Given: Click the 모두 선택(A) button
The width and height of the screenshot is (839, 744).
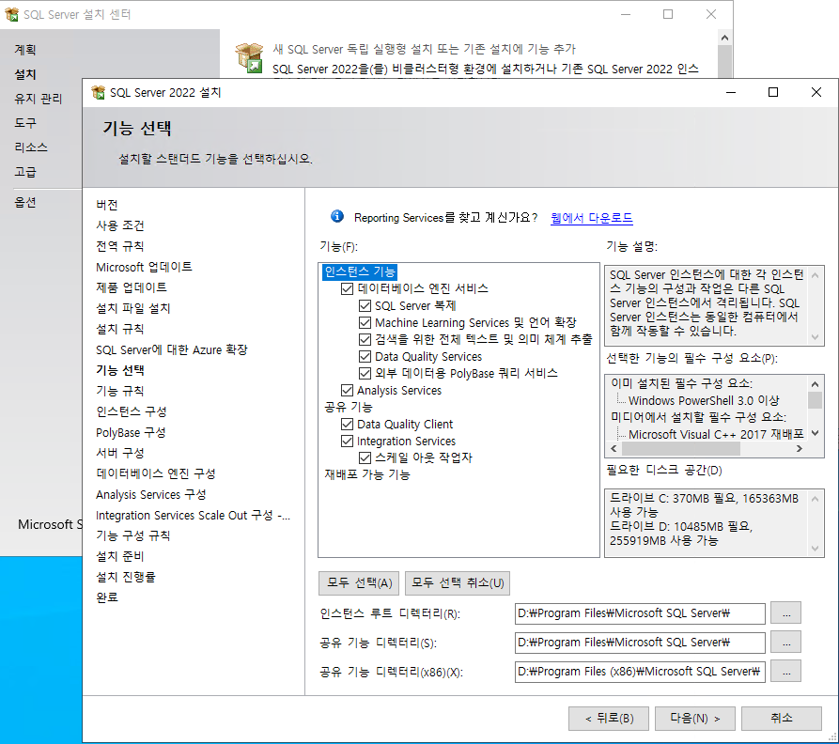Looking at the screenshot, I should 359,583.
